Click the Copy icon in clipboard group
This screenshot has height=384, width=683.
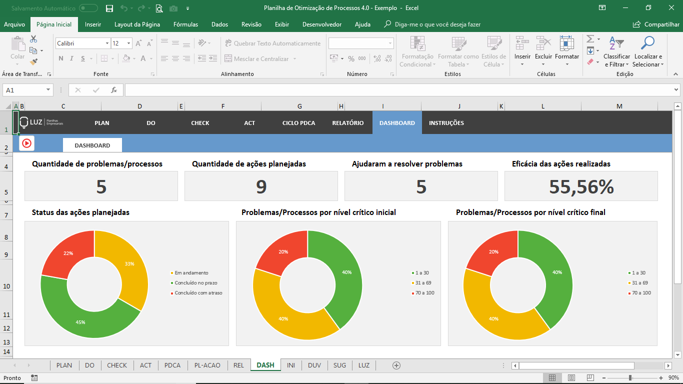33,50
